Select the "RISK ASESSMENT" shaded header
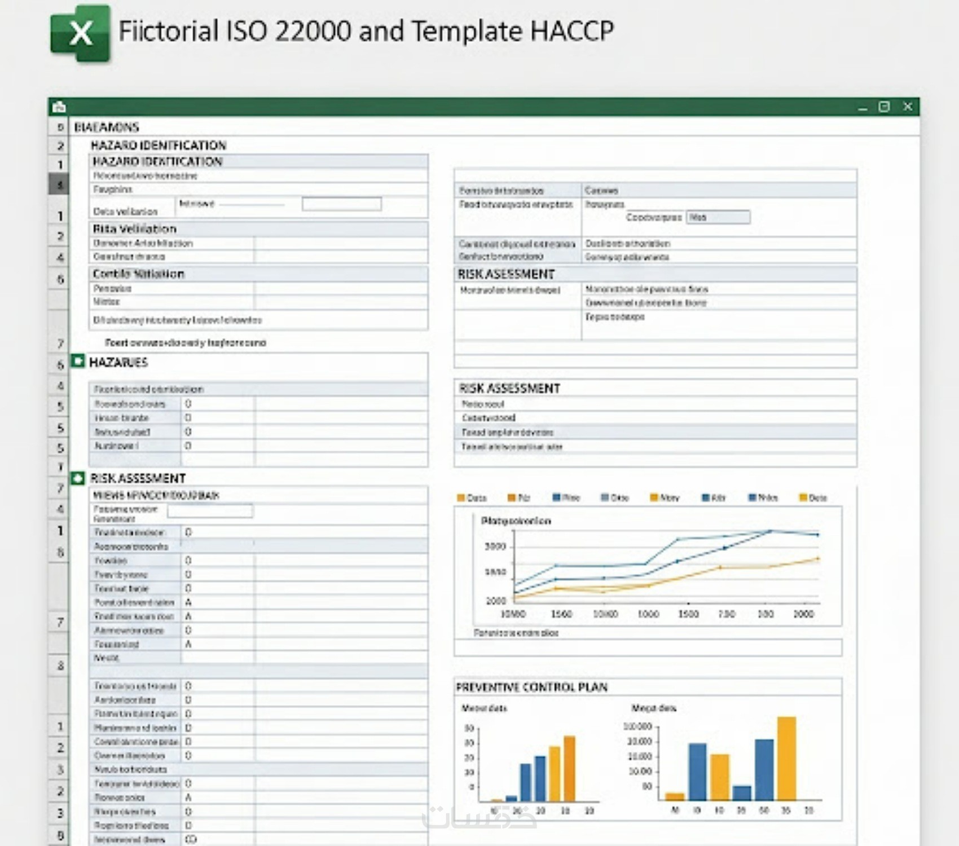This screenshot has height=846, width=959. (656, 274)
